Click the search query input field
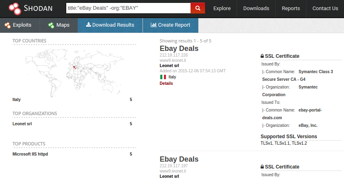Viewport: 344px width, 179px height. [x=128, y=8]
